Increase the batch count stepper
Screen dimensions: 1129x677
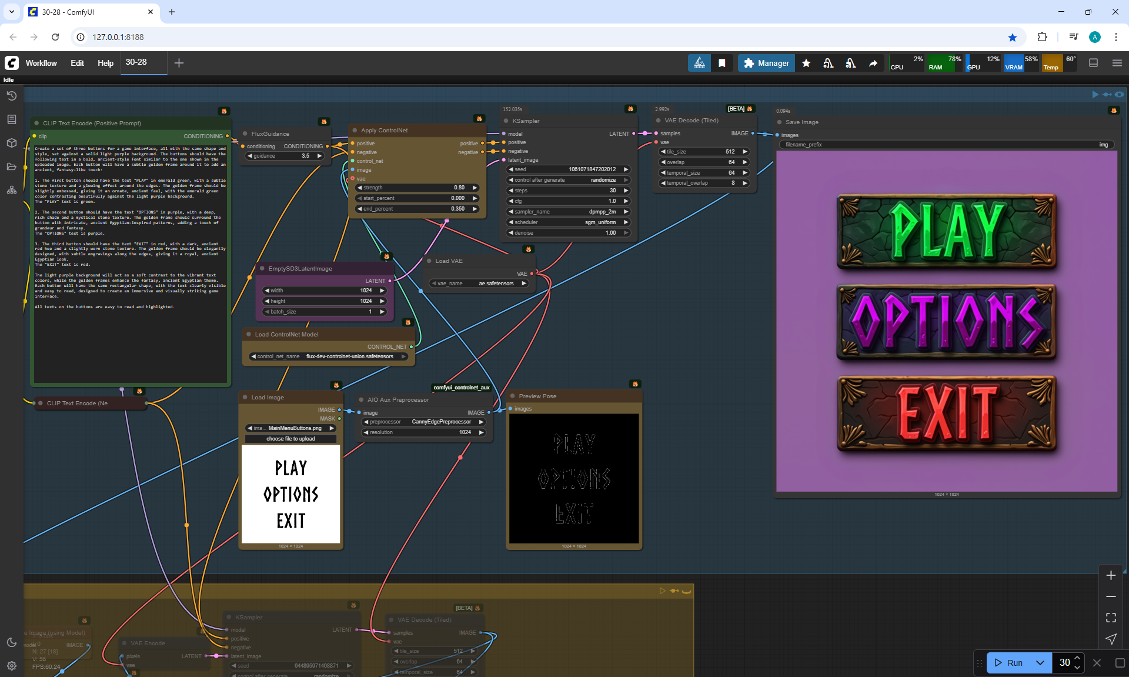(1077, 658)
